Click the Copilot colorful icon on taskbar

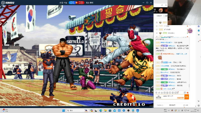point(91,110)
